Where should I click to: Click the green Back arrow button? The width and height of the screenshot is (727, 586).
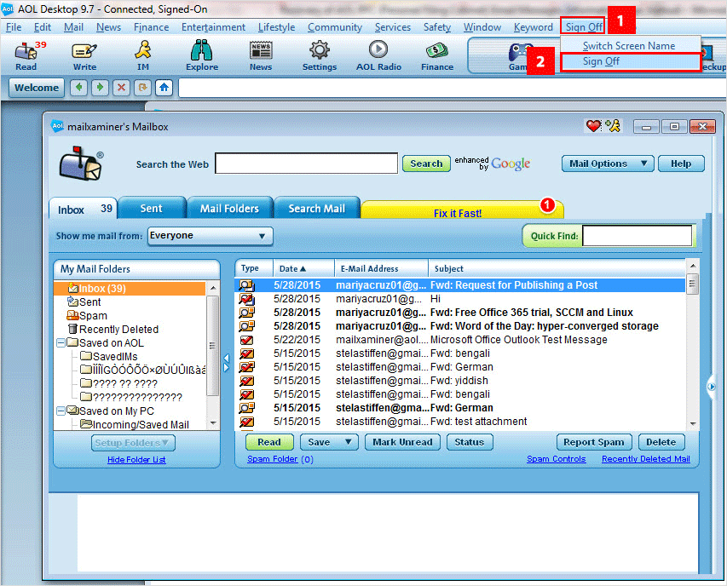pos(78,87)
